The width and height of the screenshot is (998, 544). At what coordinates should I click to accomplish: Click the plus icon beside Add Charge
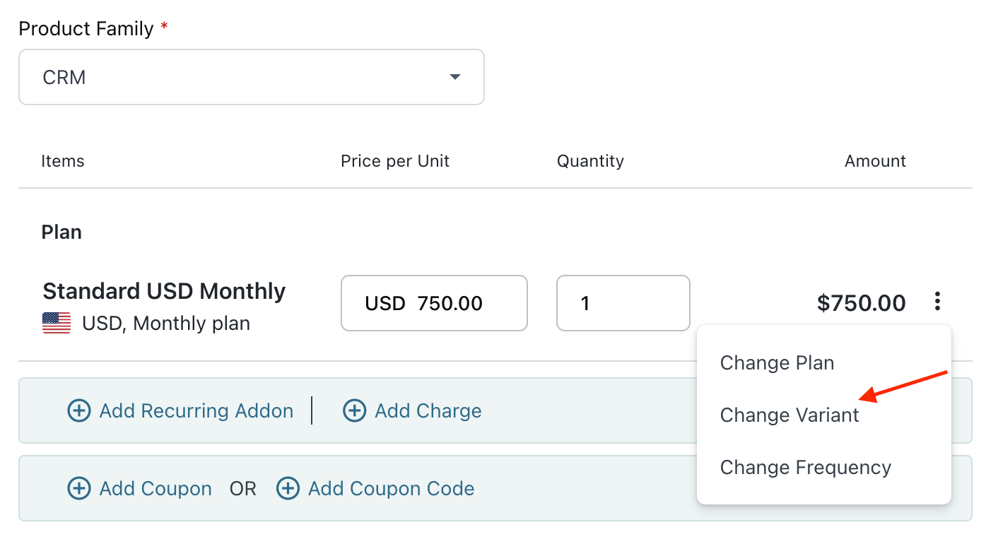click(354, 410)
